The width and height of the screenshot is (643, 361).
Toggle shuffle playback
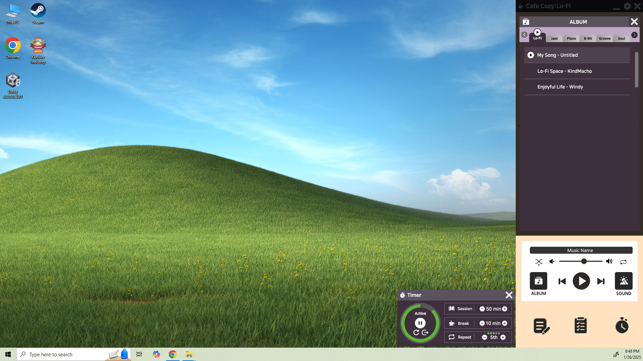coord(539,262)
